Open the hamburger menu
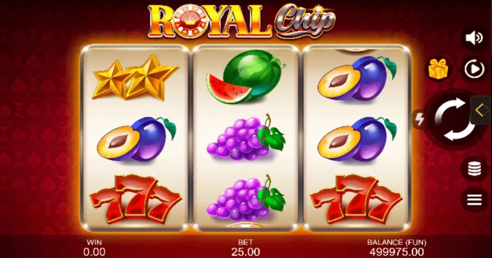This screenshot has height=258, width=492. click(x=474, y=200)
